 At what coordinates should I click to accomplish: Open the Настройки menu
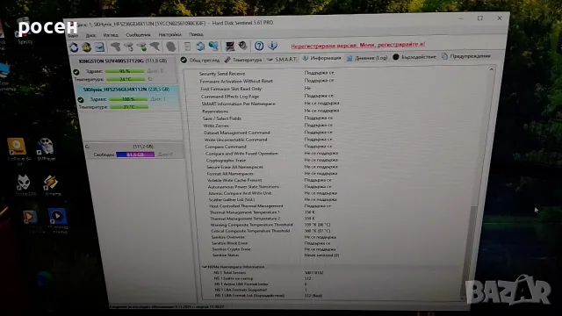pos(169,34)
